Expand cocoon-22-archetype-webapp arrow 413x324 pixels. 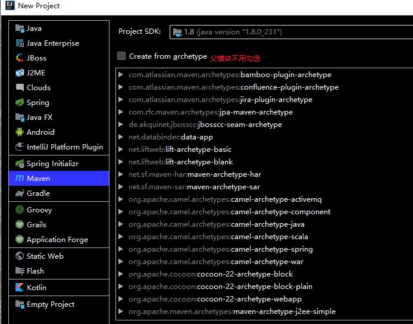tap(121, 299)
